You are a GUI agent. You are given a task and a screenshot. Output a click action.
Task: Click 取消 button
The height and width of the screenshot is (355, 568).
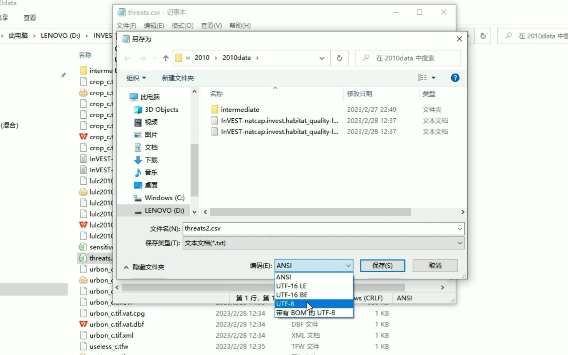[x=435, y=266]
